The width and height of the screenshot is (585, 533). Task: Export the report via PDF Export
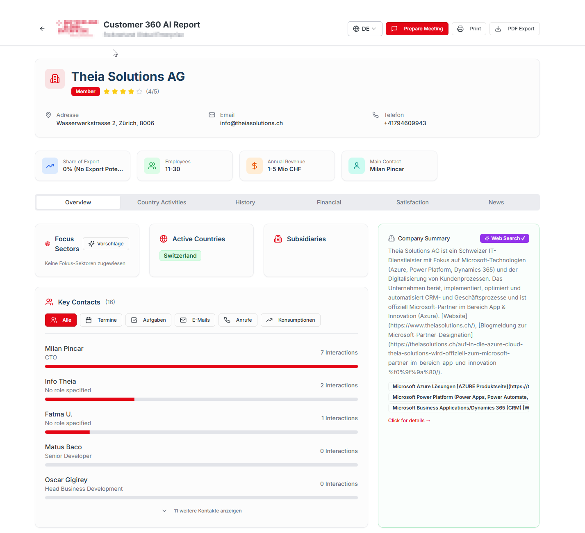tap(514, 29)
